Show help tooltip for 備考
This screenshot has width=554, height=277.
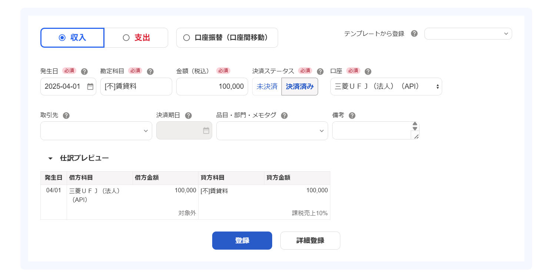(352, 115)
